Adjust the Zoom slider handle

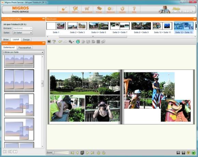pos(53,153)
